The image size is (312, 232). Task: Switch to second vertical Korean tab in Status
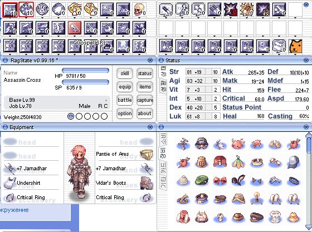click(x=163, y=86)
